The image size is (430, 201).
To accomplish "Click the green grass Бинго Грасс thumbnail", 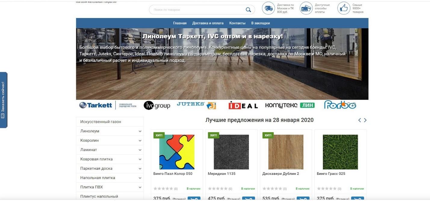I will point(340,152).
